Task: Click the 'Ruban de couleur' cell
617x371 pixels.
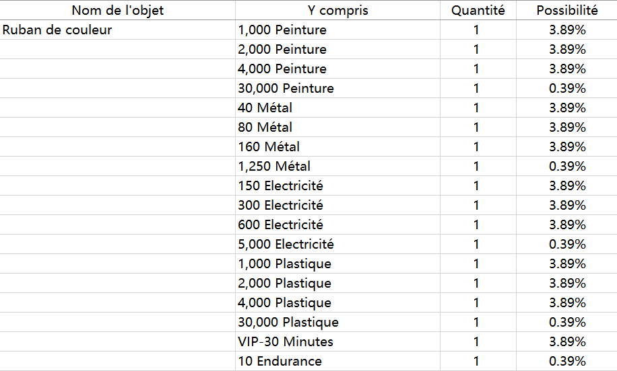Action: tap(118, 30)
